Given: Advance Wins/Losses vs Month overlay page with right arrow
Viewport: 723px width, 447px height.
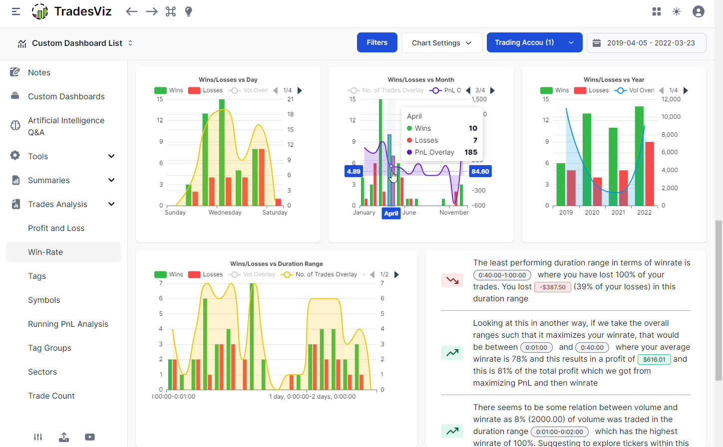Looking at the screenshot, I should pyautogui.click(x=492, y=90).
